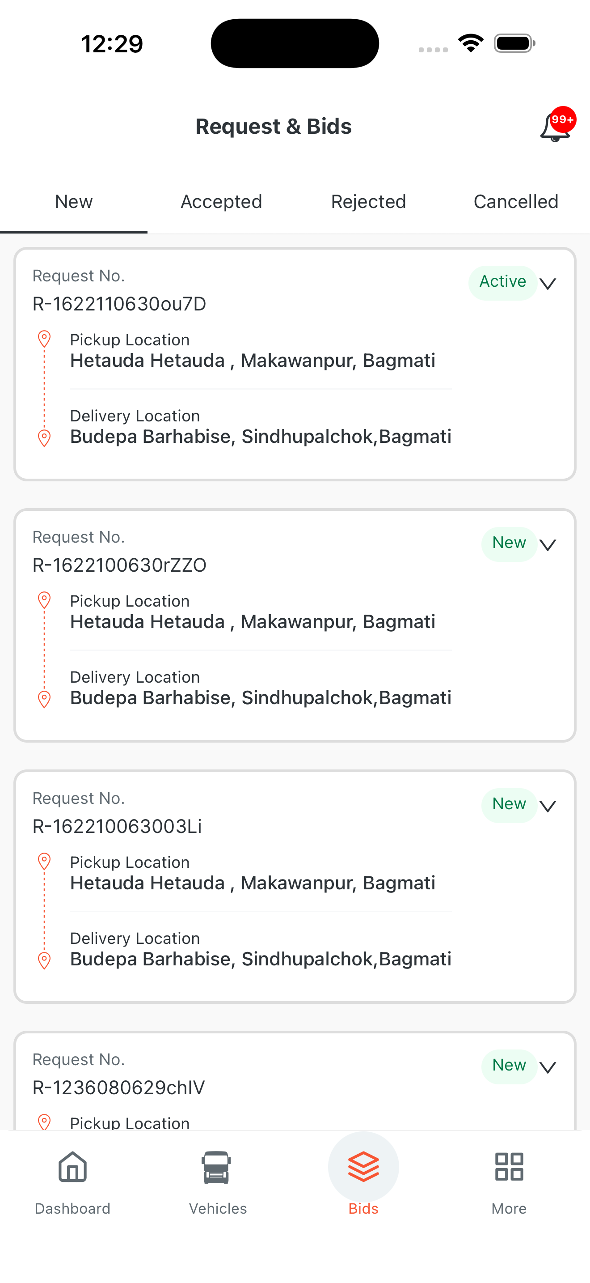The height and width of the screenshot is (1283, 590).
Task: Open request card R-162210063003Li
Action: (295, 887)
